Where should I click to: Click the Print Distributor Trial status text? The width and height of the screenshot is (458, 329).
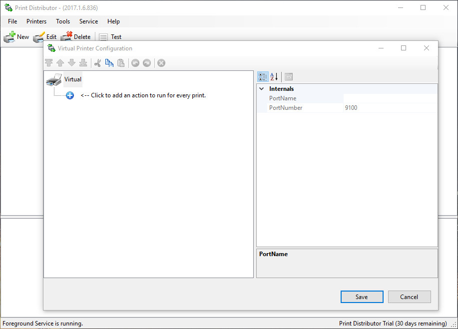pos(393,324)
